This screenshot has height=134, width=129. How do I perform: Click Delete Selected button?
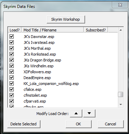24,124
